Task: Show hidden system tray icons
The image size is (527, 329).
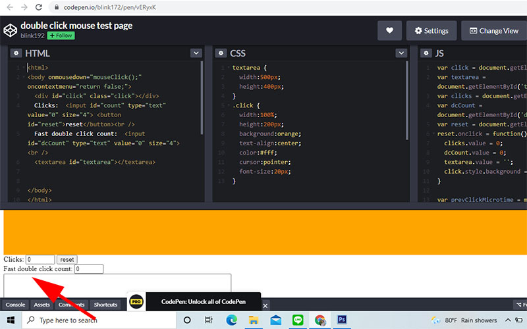Action: click(508, 320)
